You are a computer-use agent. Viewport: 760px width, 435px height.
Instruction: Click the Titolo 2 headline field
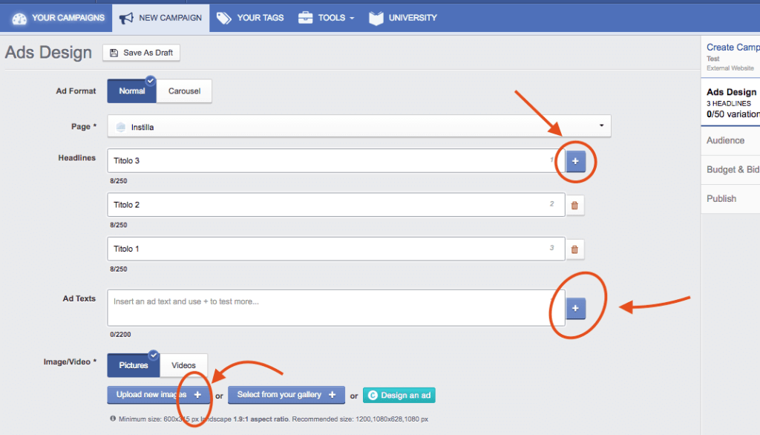[x=336, y=205]
